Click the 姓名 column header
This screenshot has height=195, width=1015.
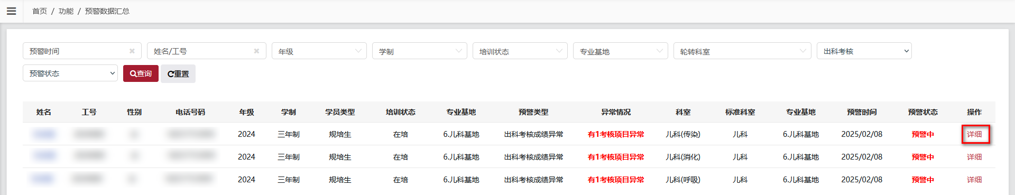(x=44, y=112)
